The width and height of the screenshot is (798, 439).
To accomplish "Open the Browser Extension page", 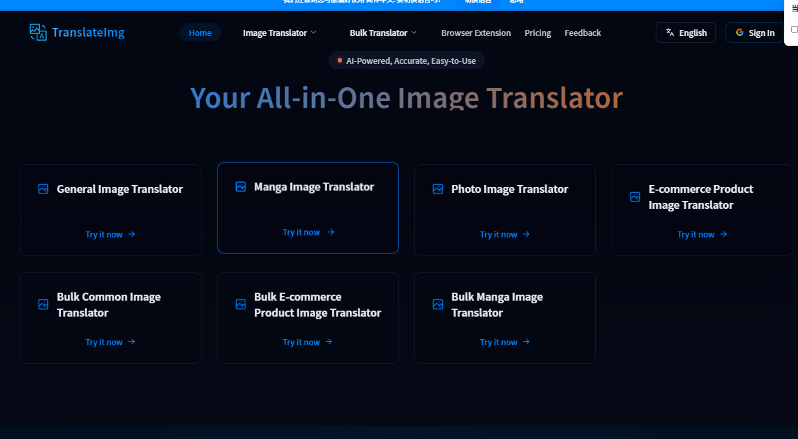I will pos(476,33).
